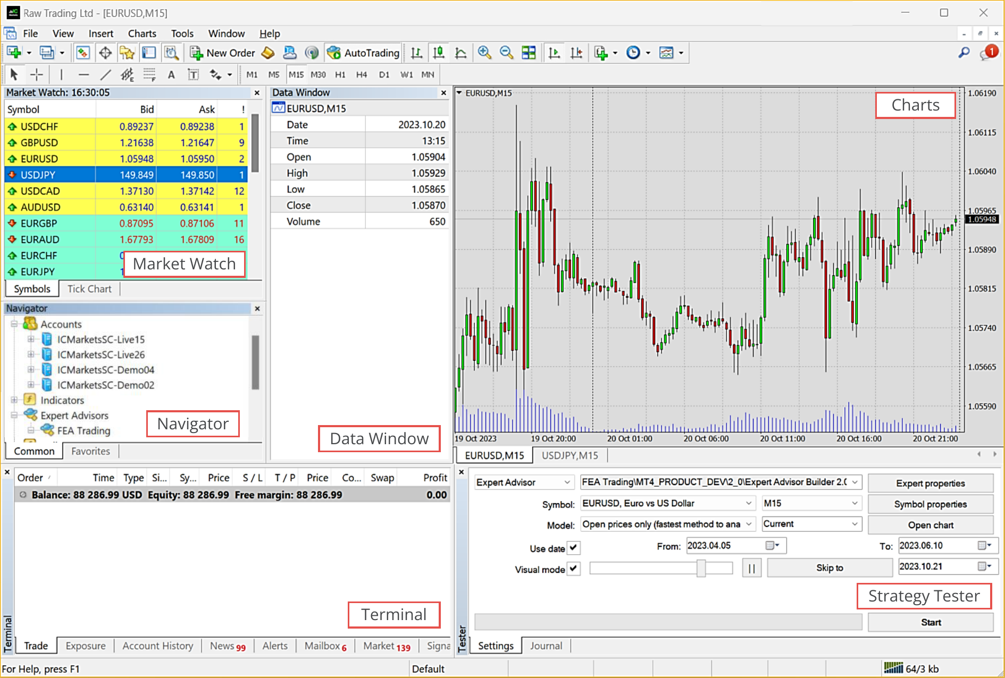Switch timeframe to M5
The width and height of the screenshot is (1005, 678).
click(x=274, y=75)
